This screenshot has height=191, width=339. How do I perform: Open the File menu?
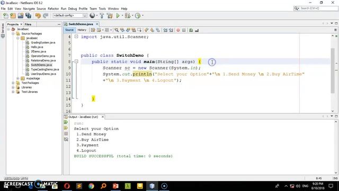[3, 8]
